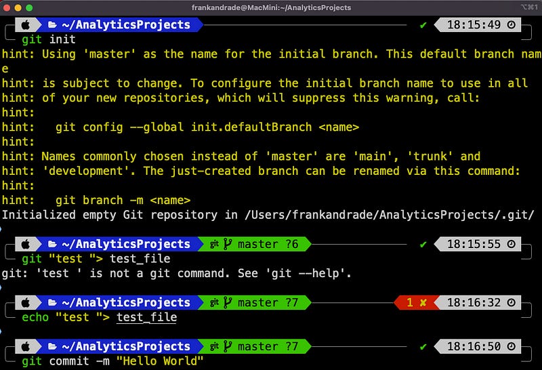Click the minimize yellow window button
This screenshot has height=370, width=542.
point(18,7)
